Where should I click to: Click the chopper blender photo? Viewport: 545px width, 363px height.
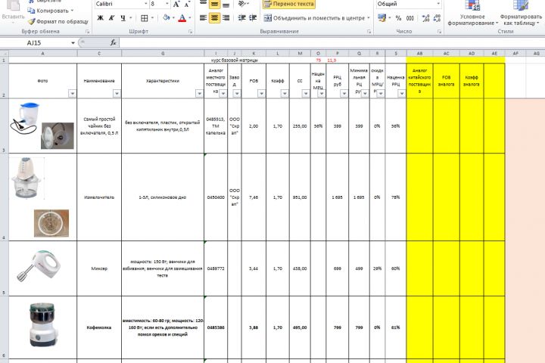point(26,178)
